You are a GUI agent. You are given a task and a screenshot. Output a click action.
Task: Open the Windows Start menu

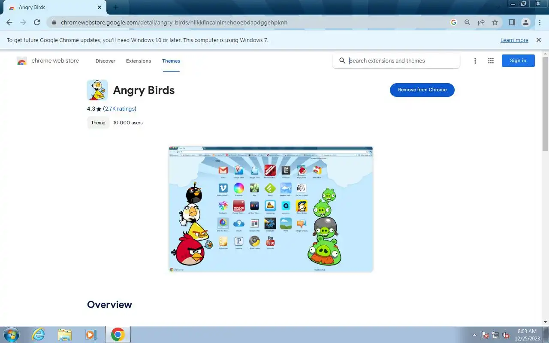pos(12,334)
